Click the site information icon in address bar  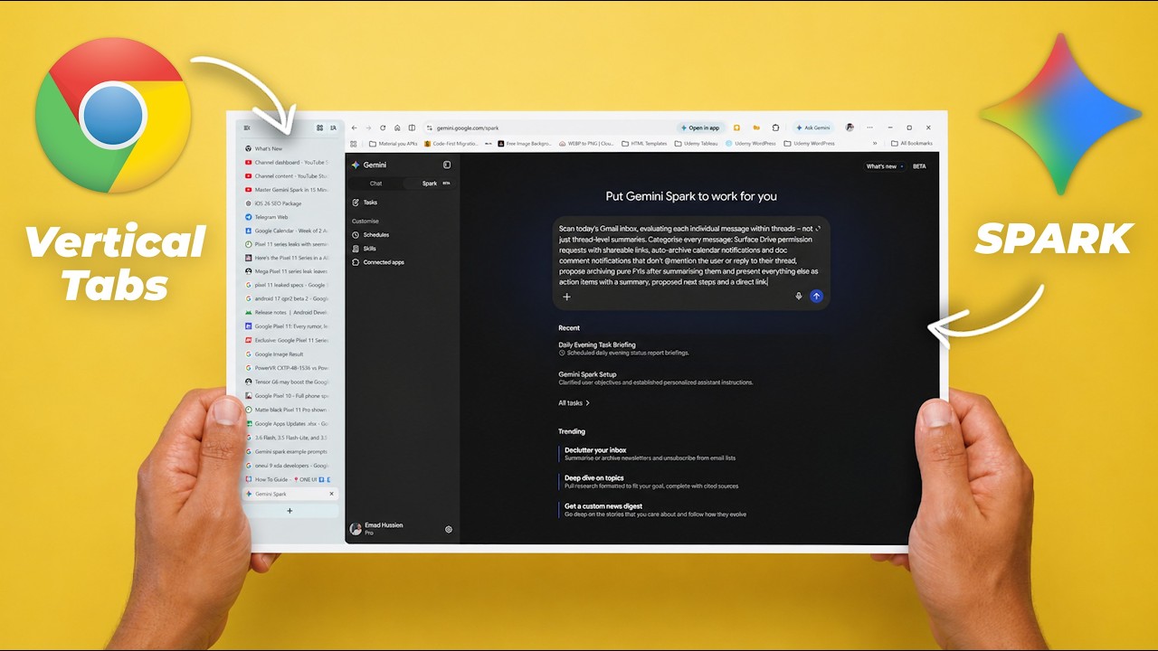coord(430,128)
